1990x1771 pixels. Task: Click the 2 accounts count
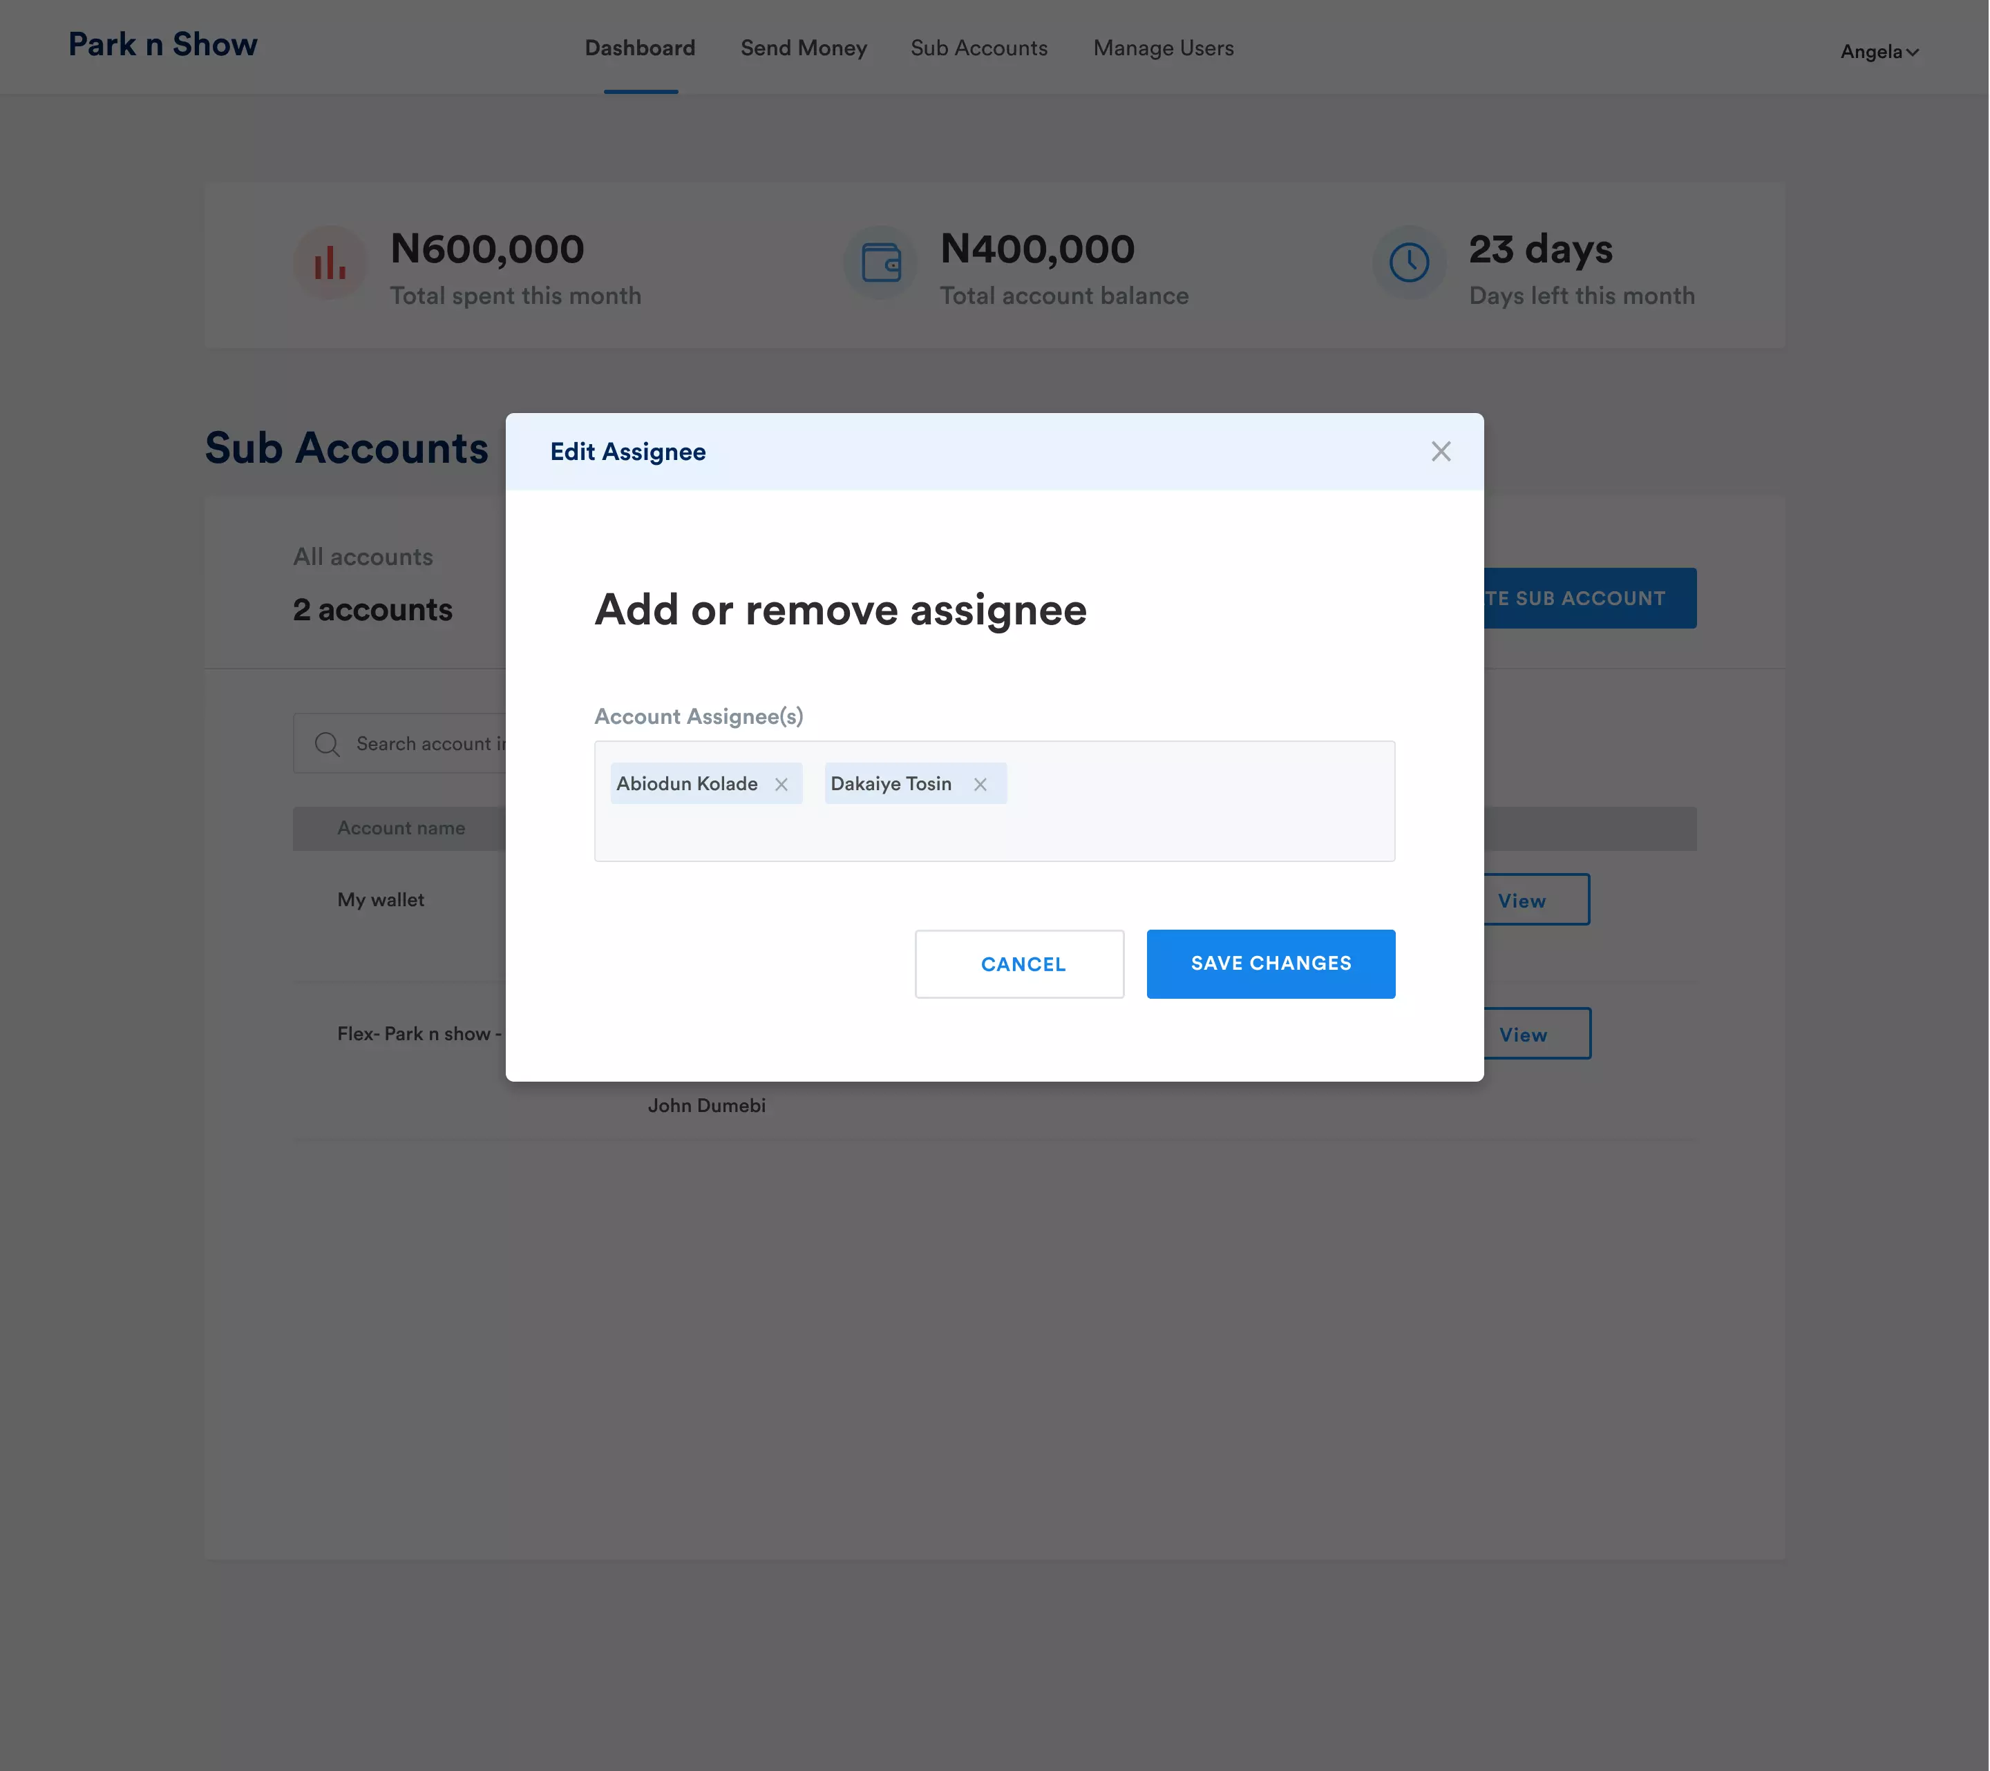pos(373,609)
